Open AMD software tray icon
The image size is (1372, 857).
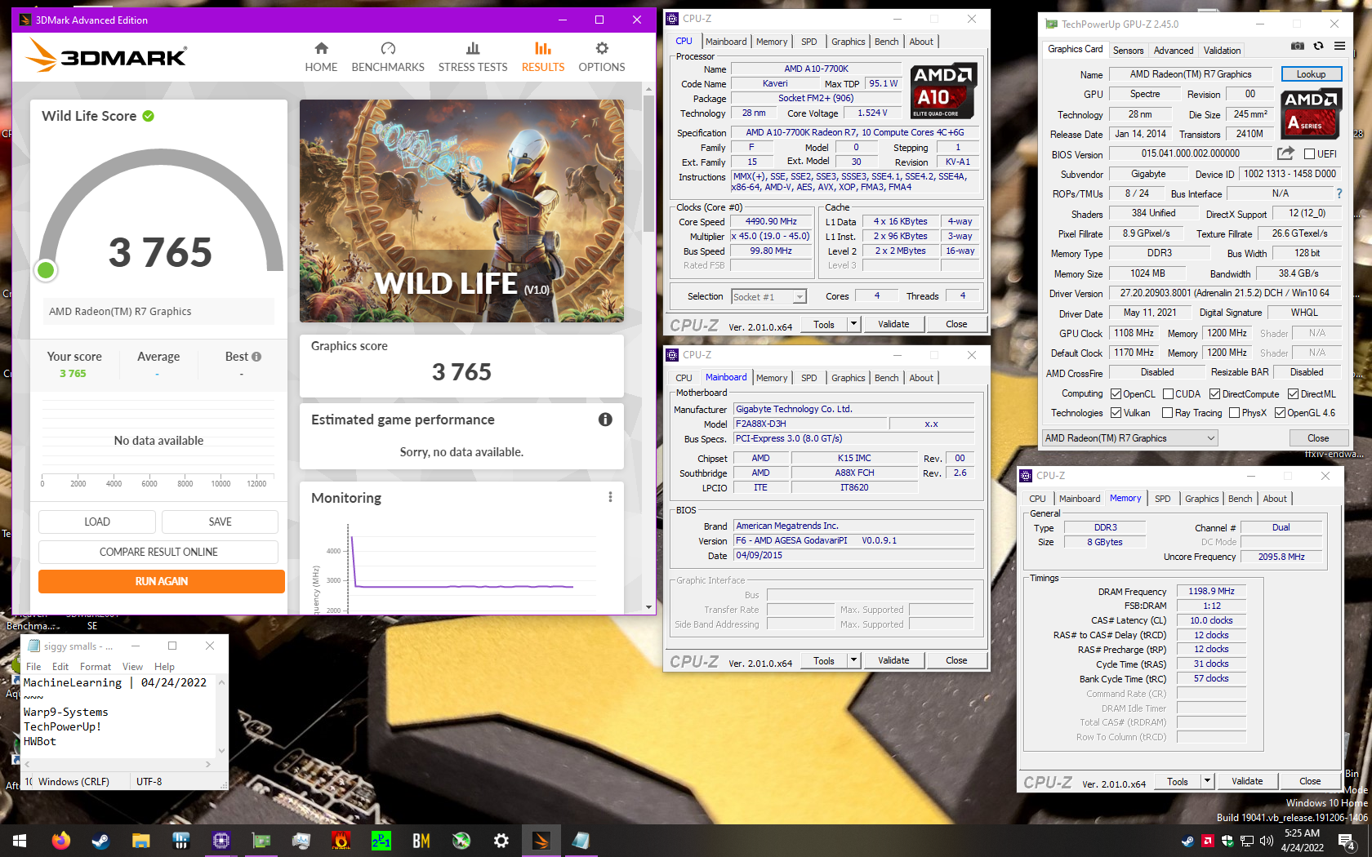point(1207,841)
